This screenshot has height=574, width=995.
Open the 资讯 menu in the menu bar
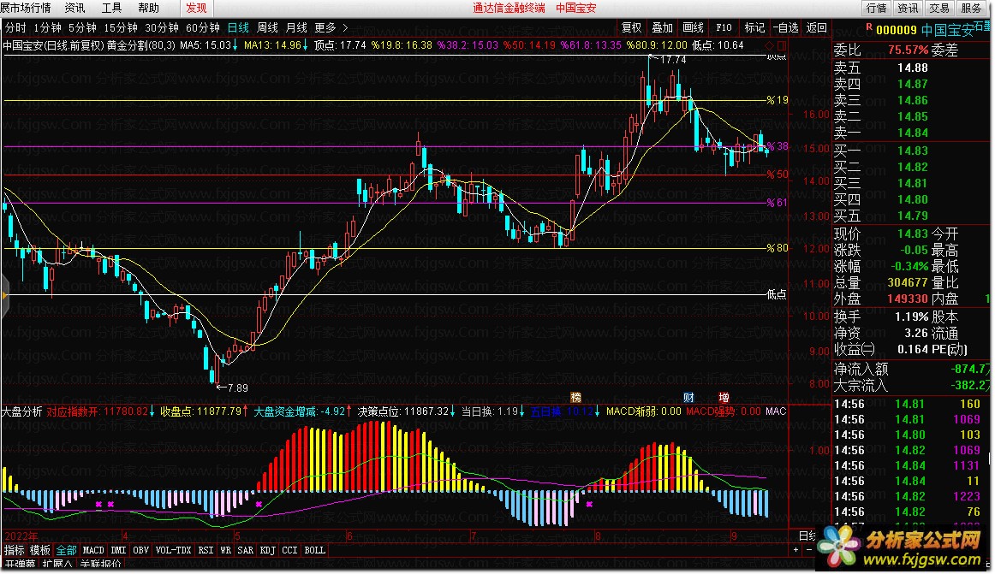[74, 8]
